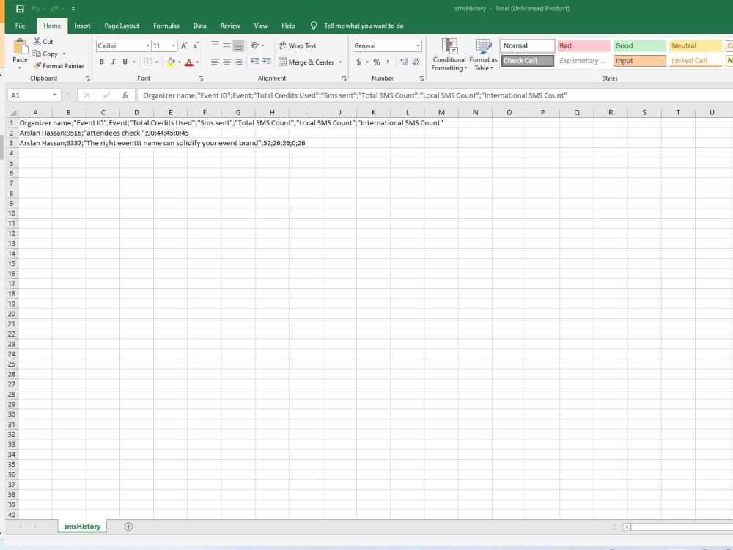Open the General number format dropdown
This screenshot has height=550, width=733.
[418, 45]
